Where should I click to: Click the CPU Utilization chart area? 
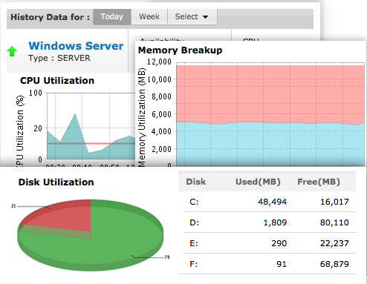click(91, 126)
